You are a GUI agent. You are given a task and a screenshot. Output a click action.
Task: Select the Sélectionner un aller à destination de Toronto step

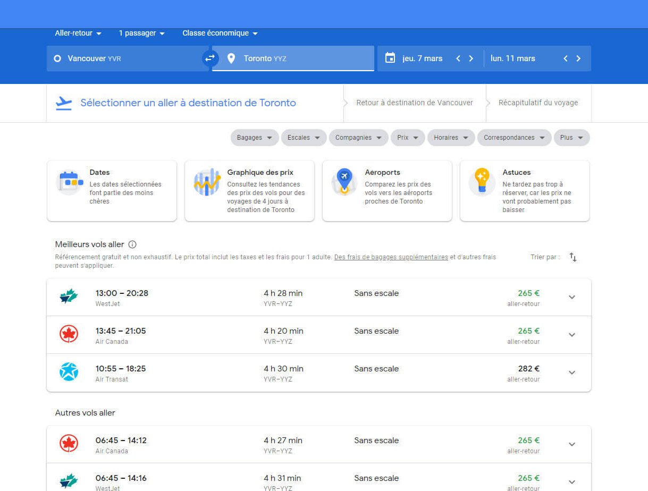(188, 103)
